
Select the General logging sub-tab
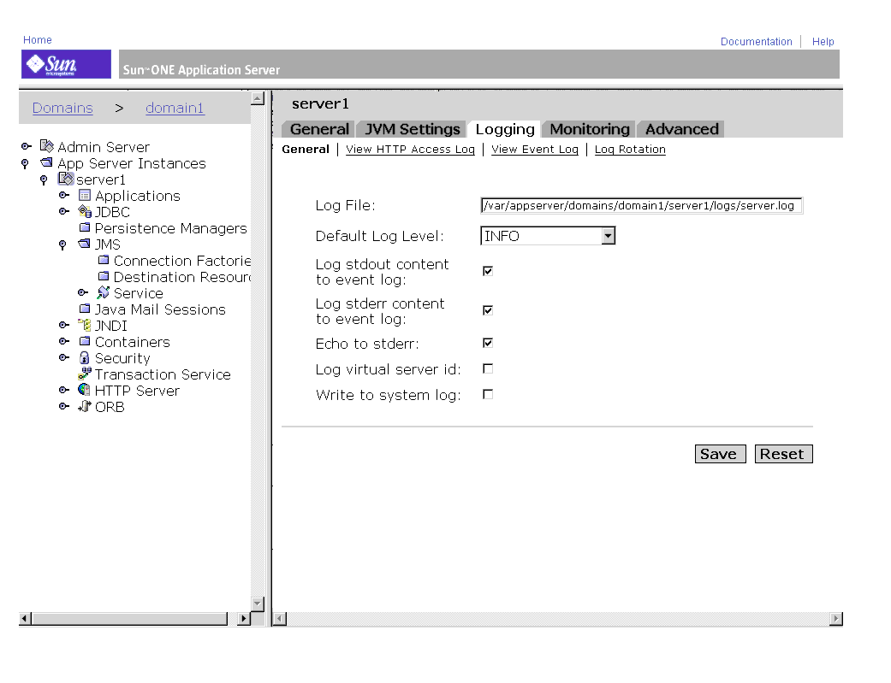[306, 150]
